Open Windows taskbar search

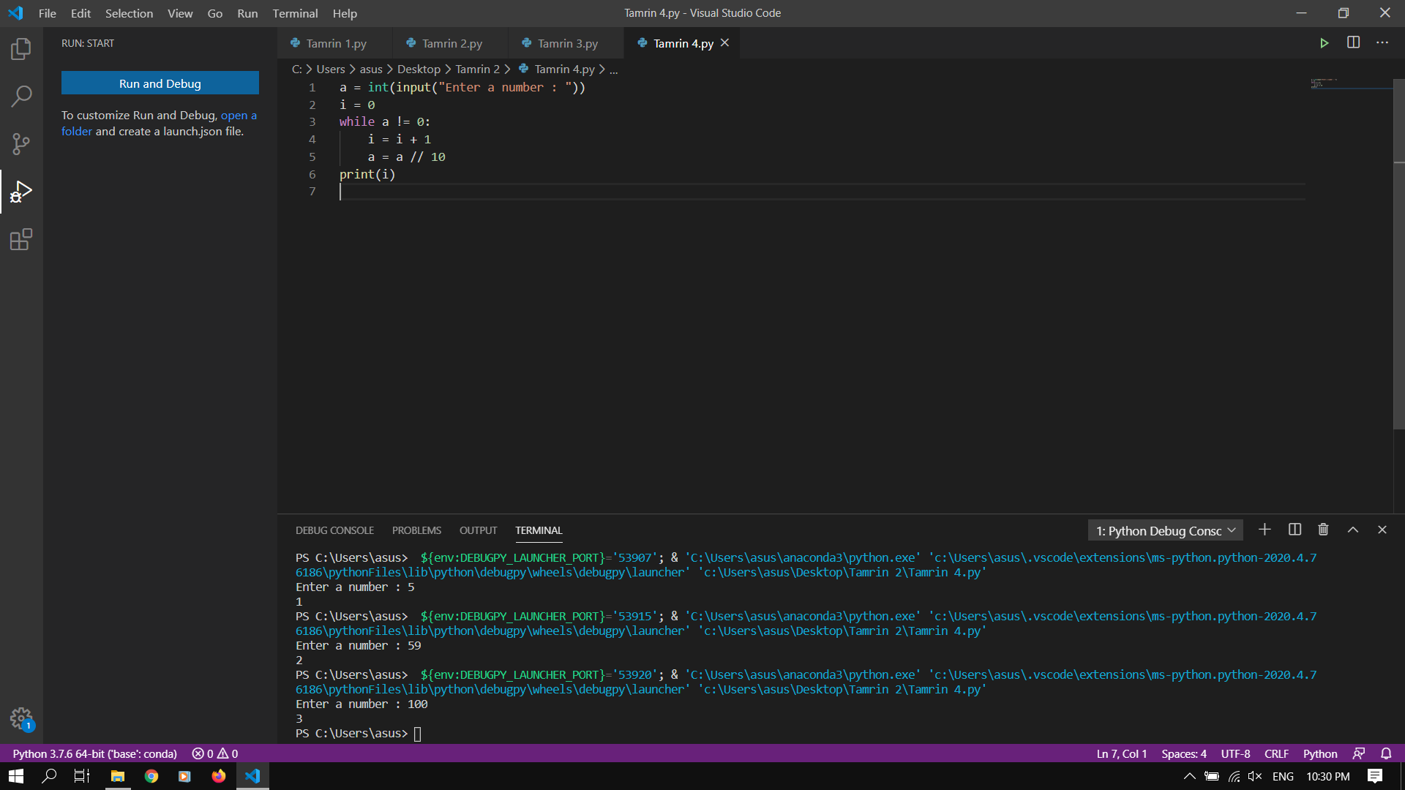pyautogui.click(x=49, y=776)
